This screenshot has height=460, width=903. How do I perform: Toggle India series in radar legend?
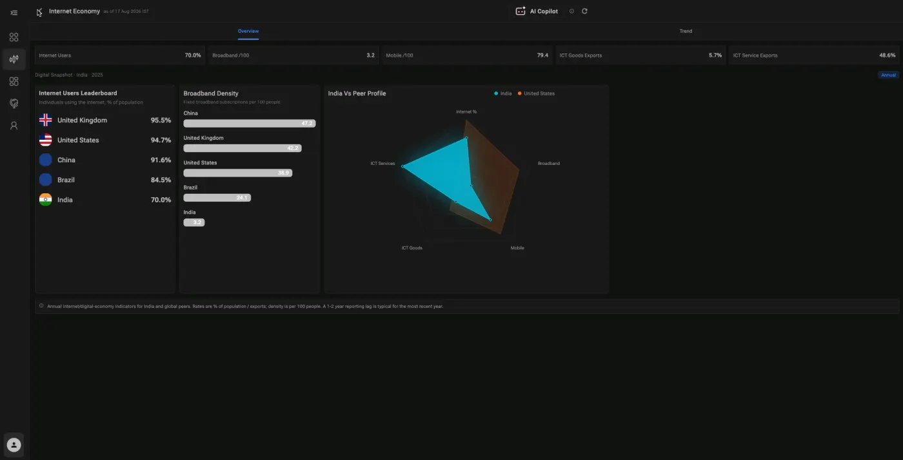503,93
